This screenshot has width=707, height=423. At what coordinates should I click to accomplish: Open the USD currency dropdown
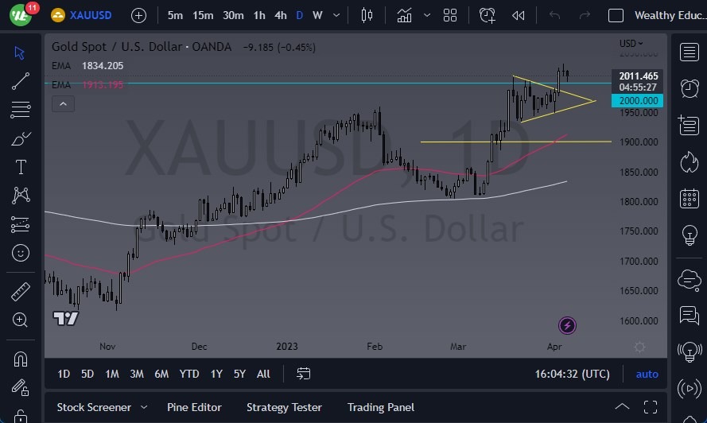(x=631, y=43)
